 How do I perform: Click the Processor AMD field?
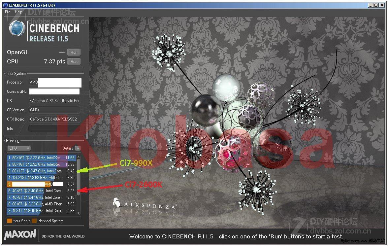[x=54, y=83]
